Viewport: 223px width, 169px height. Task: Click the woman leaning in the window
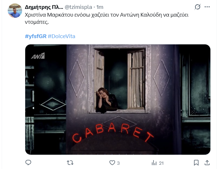107,100
